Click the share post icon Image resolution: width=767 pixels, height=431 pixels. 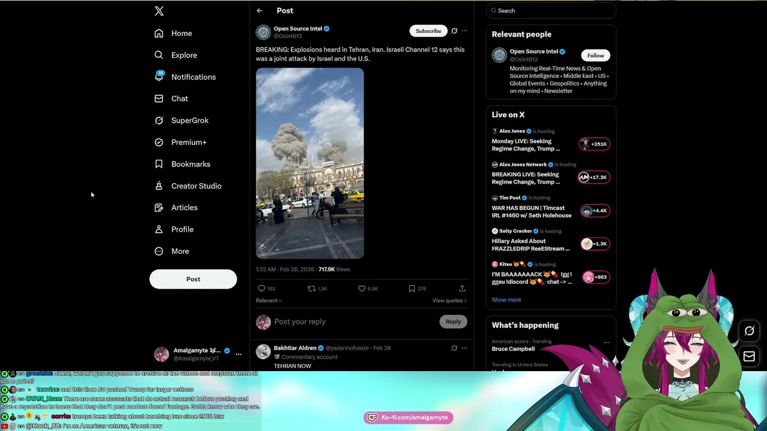tap(462, 289)
